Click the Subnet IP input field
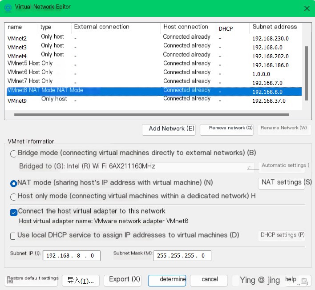The width and height of the screenshot is (315, 290). point(71,255)
